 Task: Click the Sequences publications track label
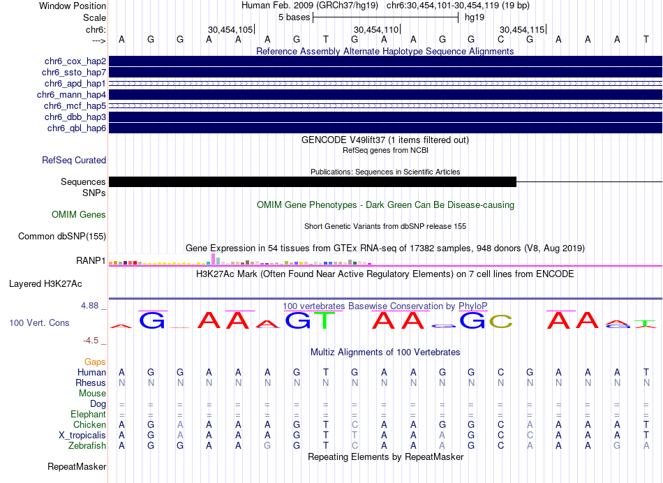[83, 182]
